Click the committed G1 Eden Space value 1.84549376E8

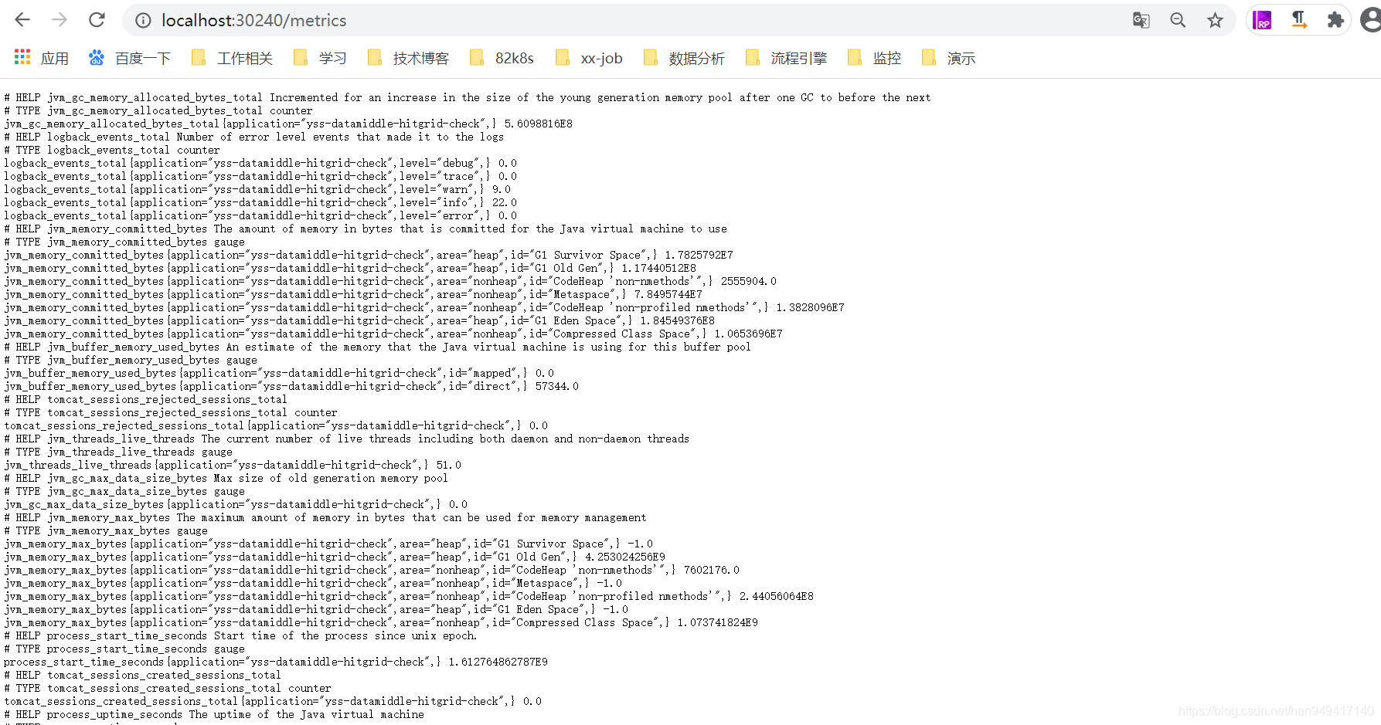click(677, 320)
